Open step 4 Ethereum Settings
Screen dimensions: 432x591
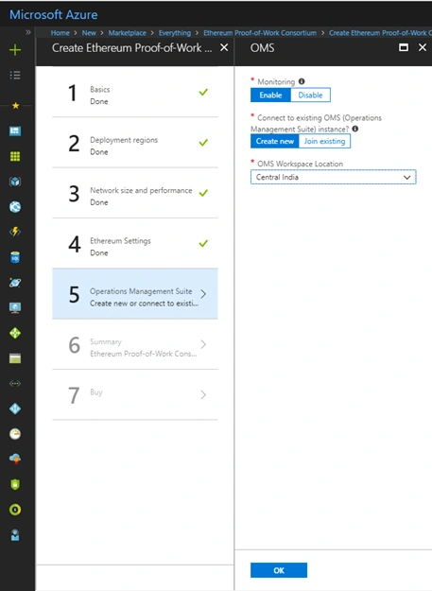[135, 243]
